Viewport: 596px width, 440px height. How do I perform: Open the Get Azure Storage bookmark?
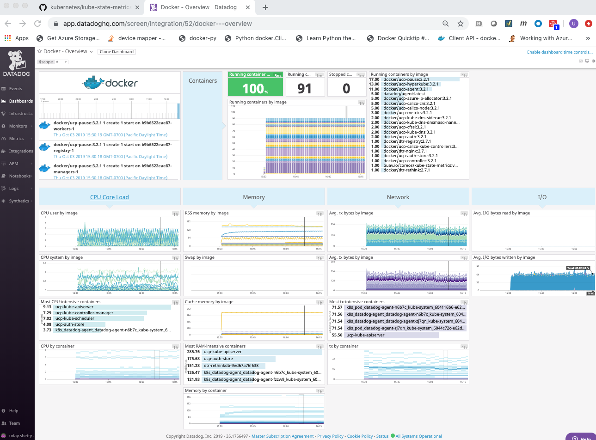(68, 38)
